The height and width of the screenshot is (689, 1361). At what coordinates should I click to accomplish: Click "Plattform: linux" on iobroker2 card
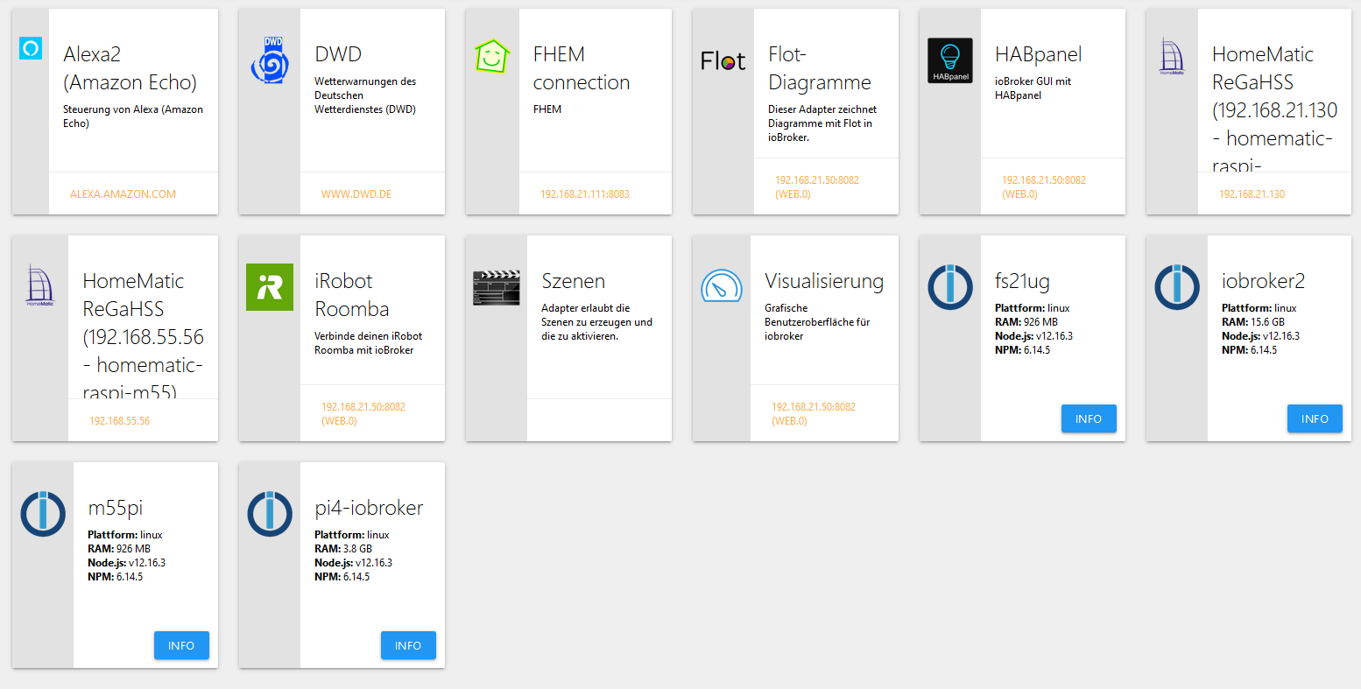tap(1259, 308)
